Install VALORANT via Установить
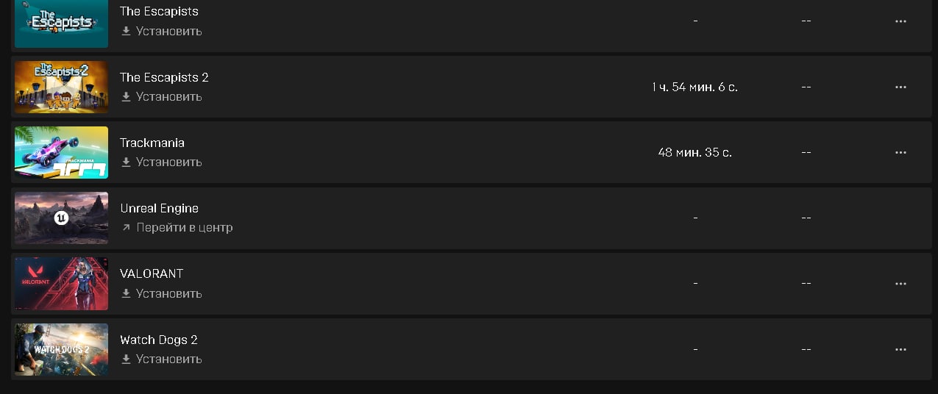938x394 pixels. [168, 293]
